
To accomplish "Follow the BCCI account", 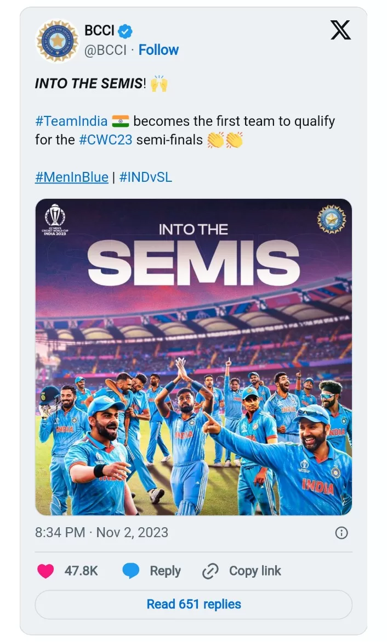I will point(158,50).
